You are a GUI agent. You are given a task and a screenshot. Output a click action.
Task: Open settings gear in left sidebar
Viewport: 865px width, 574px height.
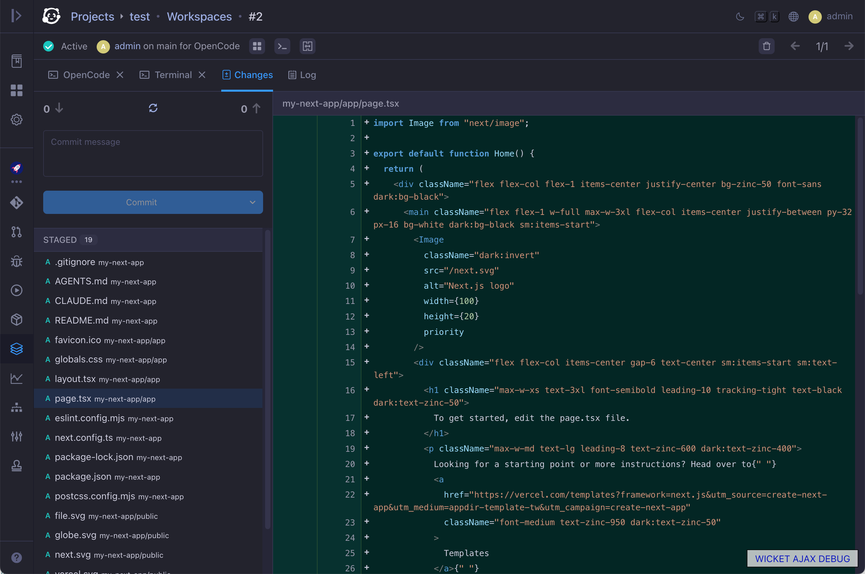[x=17, y=119]
